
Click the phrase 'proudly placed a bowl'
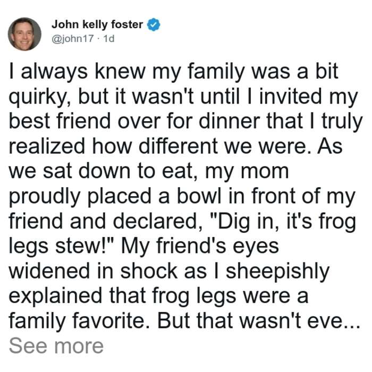tap(115, 197)
